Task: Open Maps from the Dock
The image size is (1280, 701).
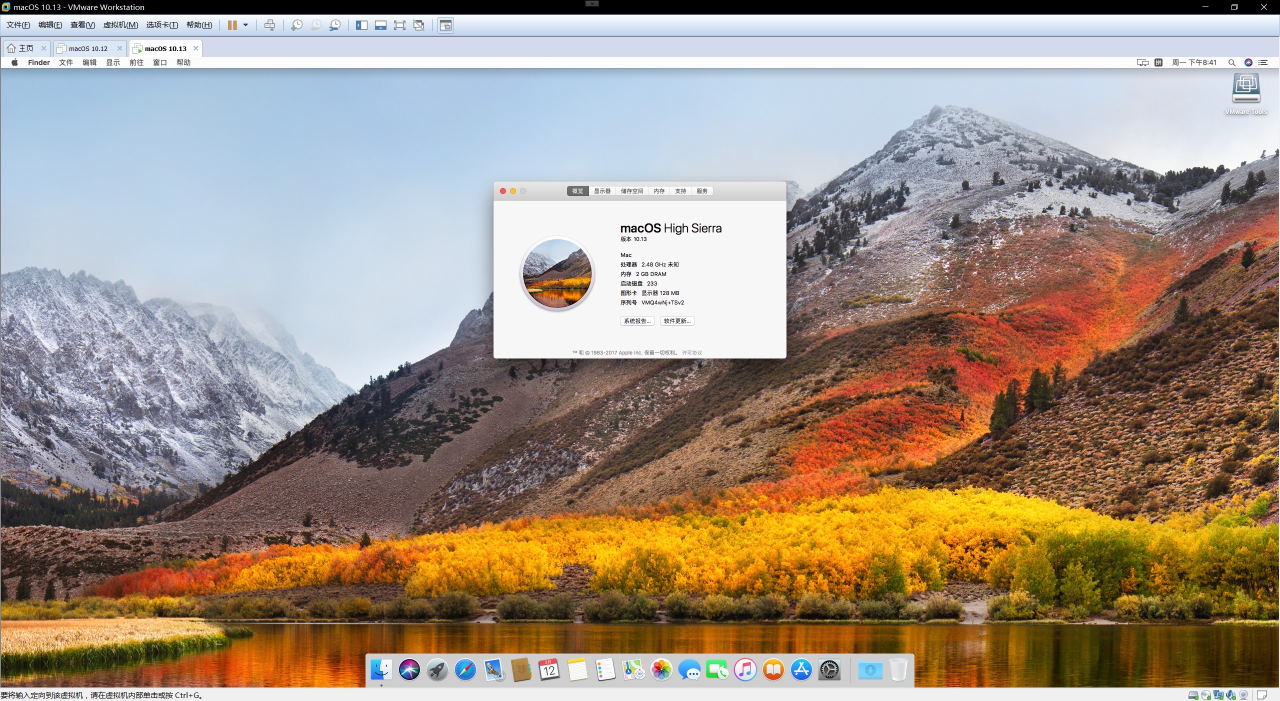Action: click(633, 669)
